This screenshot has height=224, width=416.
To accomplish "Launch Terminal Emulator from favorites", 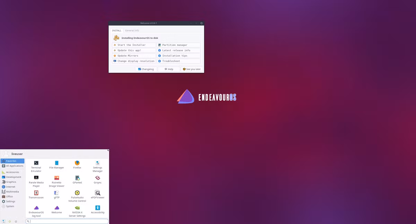I will pyautogui.click(x=36, y=166).
